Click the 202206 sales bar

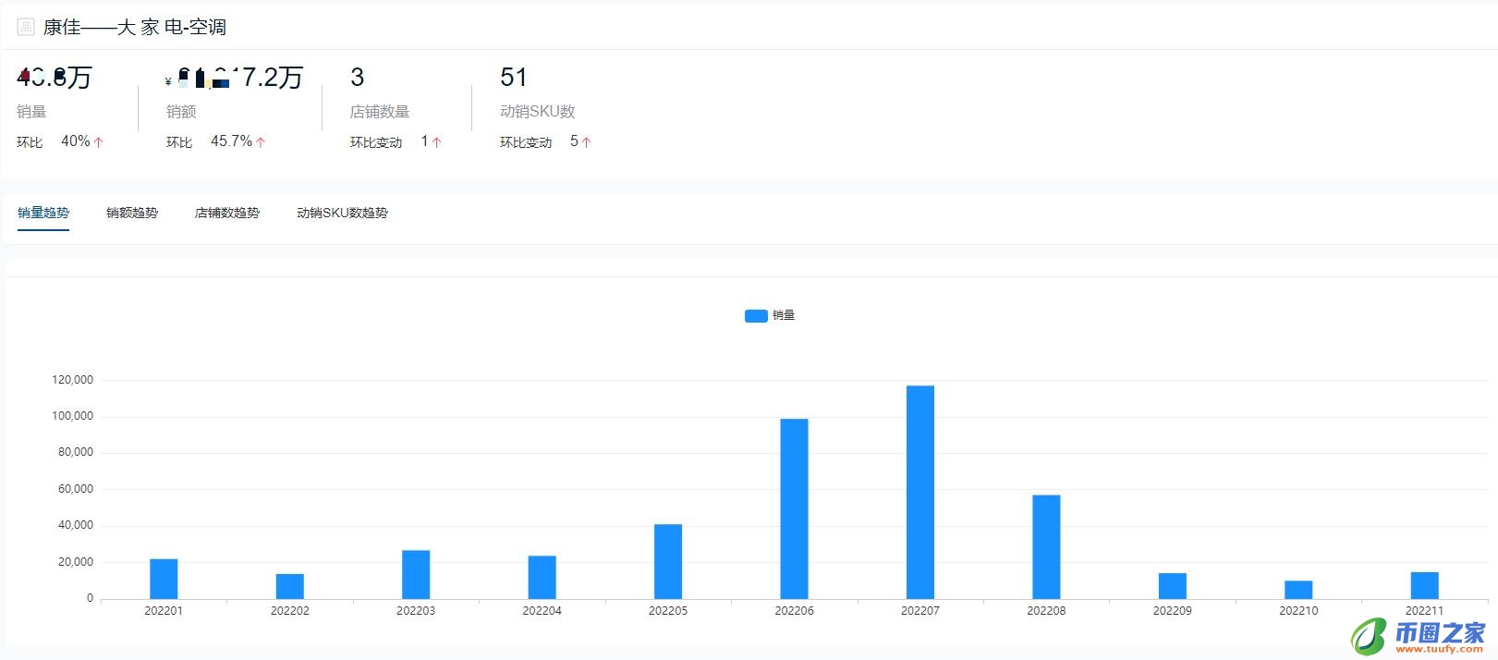794,509
